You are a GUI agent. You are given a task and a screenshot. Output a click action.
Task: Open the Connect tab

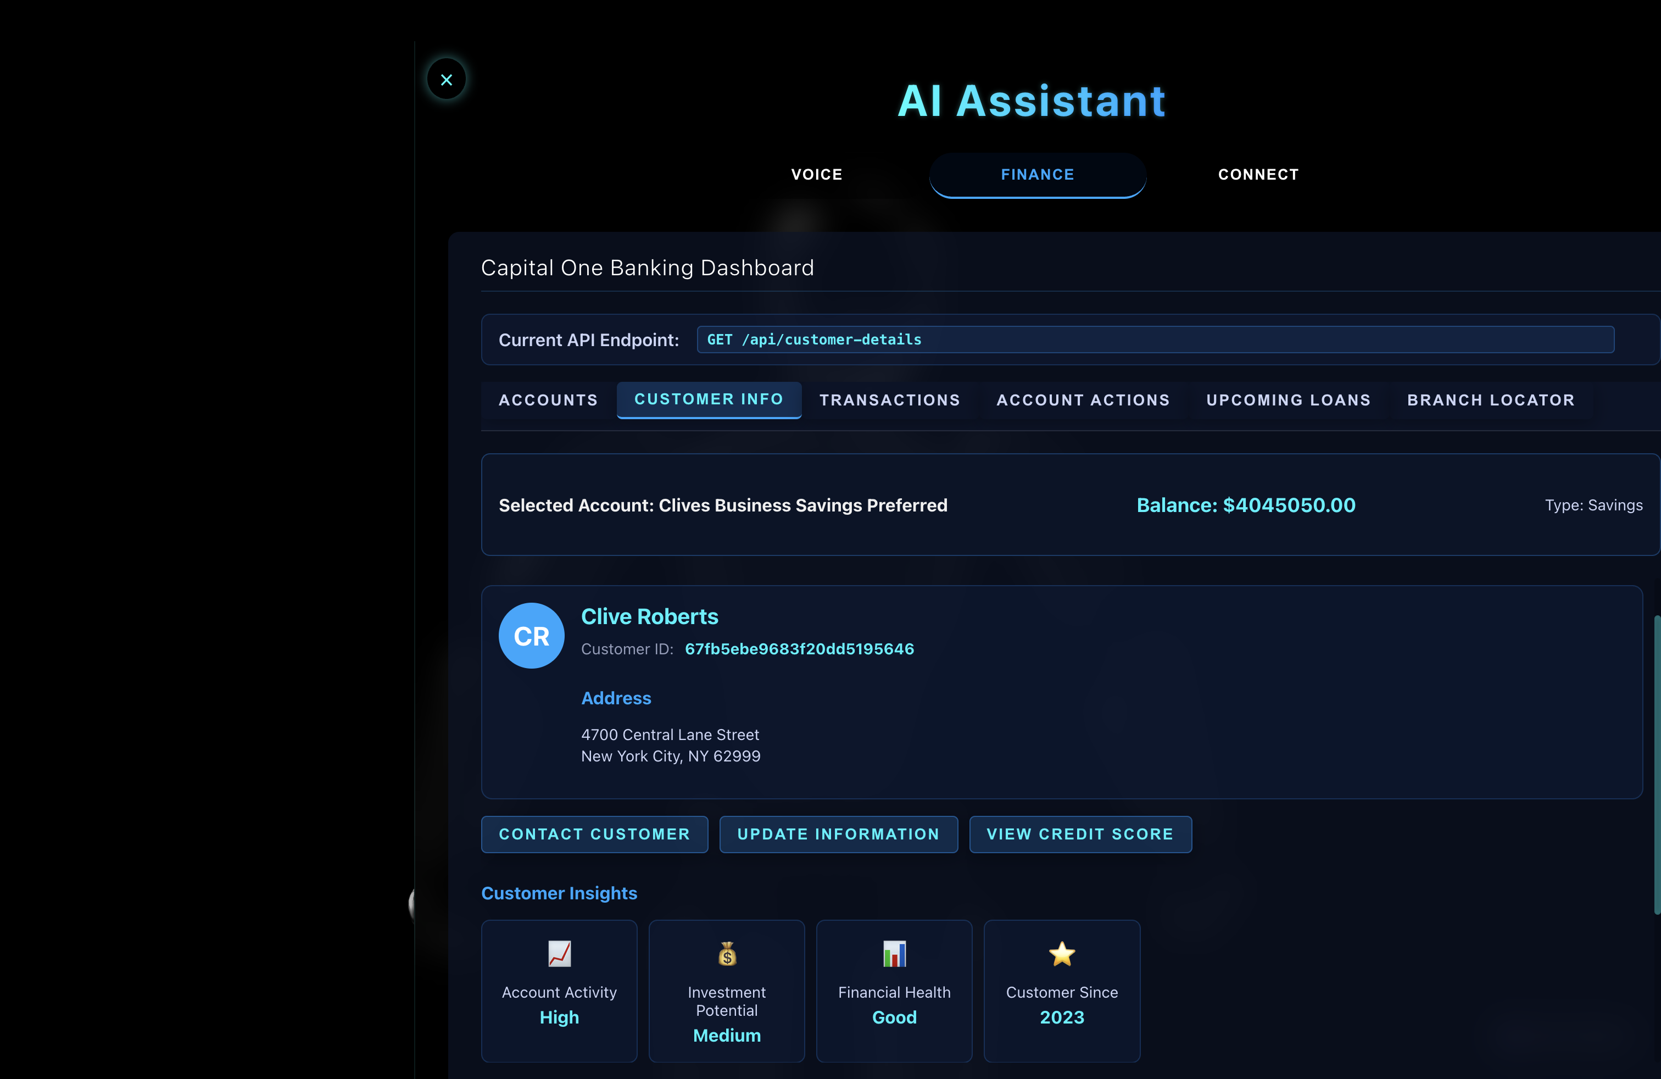point(1258,175)
